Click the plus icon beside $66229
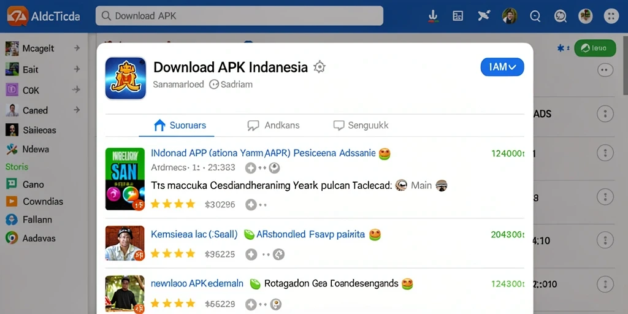The height and width of the screenshot is (314, 628). (x=251, y=304)
